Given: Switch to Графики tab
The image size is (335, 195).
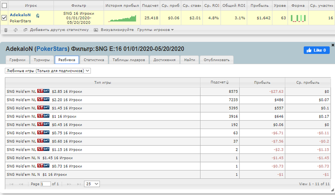Looking at the screenshot, I should click(17, 60).
